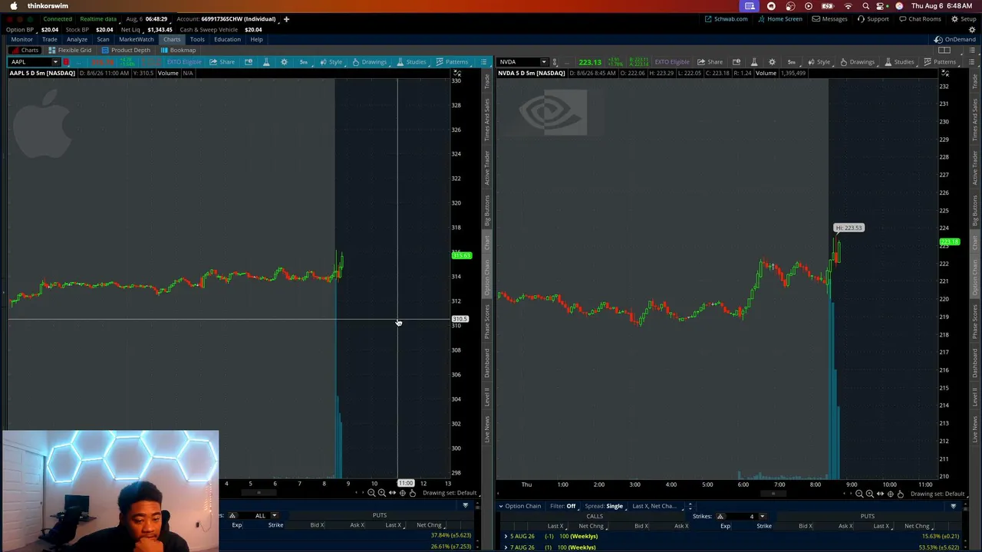Open Patterns menu on the NVDA chart
This screenshot has width=982, height=552.
point(940,61)
